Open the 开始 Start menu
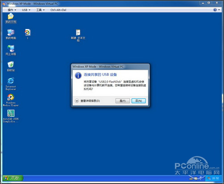The image size is (224, 184). pyautogui.click(x=13, y=178)
